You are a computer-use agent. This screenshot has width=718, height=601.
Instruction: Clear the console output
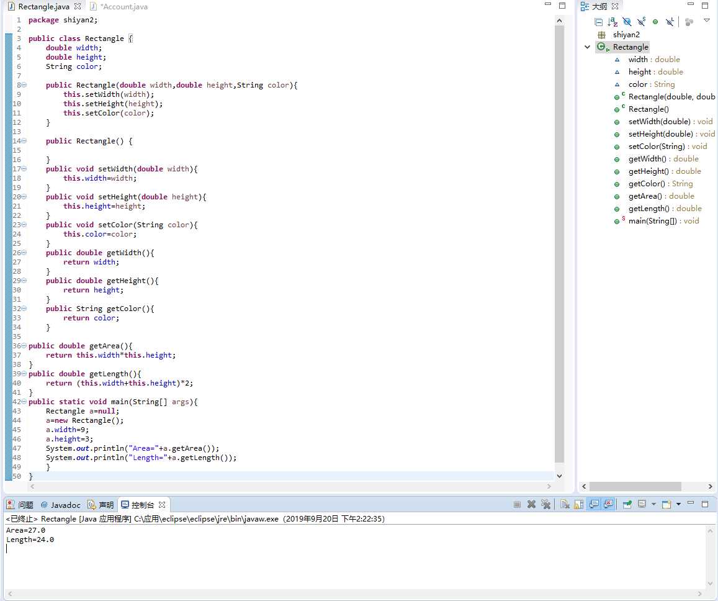(x=565, y=504)
